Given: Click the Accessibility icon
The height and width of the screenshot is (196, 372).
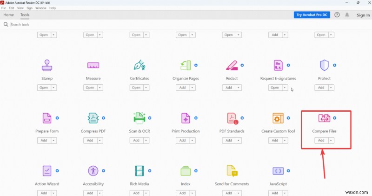Looking at the screenshot, I should point(93,171).
